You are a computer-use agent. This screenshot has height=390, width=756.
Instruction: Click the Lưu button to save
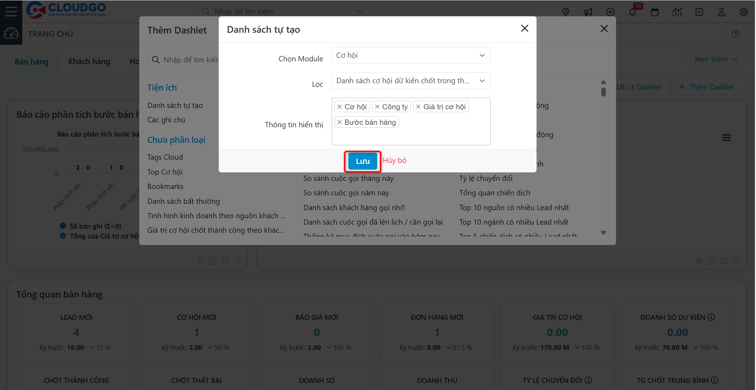point(362,161)
